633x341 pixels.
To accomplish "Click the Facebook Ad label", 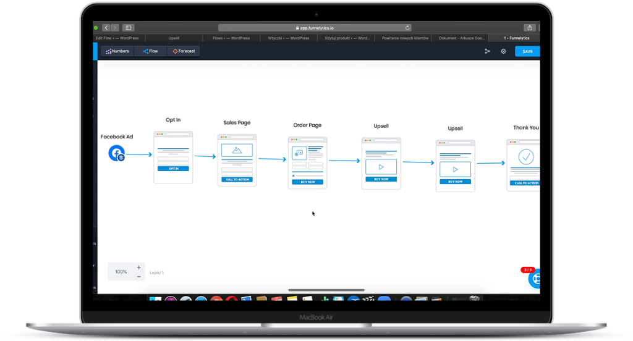I will click(117, 137).
